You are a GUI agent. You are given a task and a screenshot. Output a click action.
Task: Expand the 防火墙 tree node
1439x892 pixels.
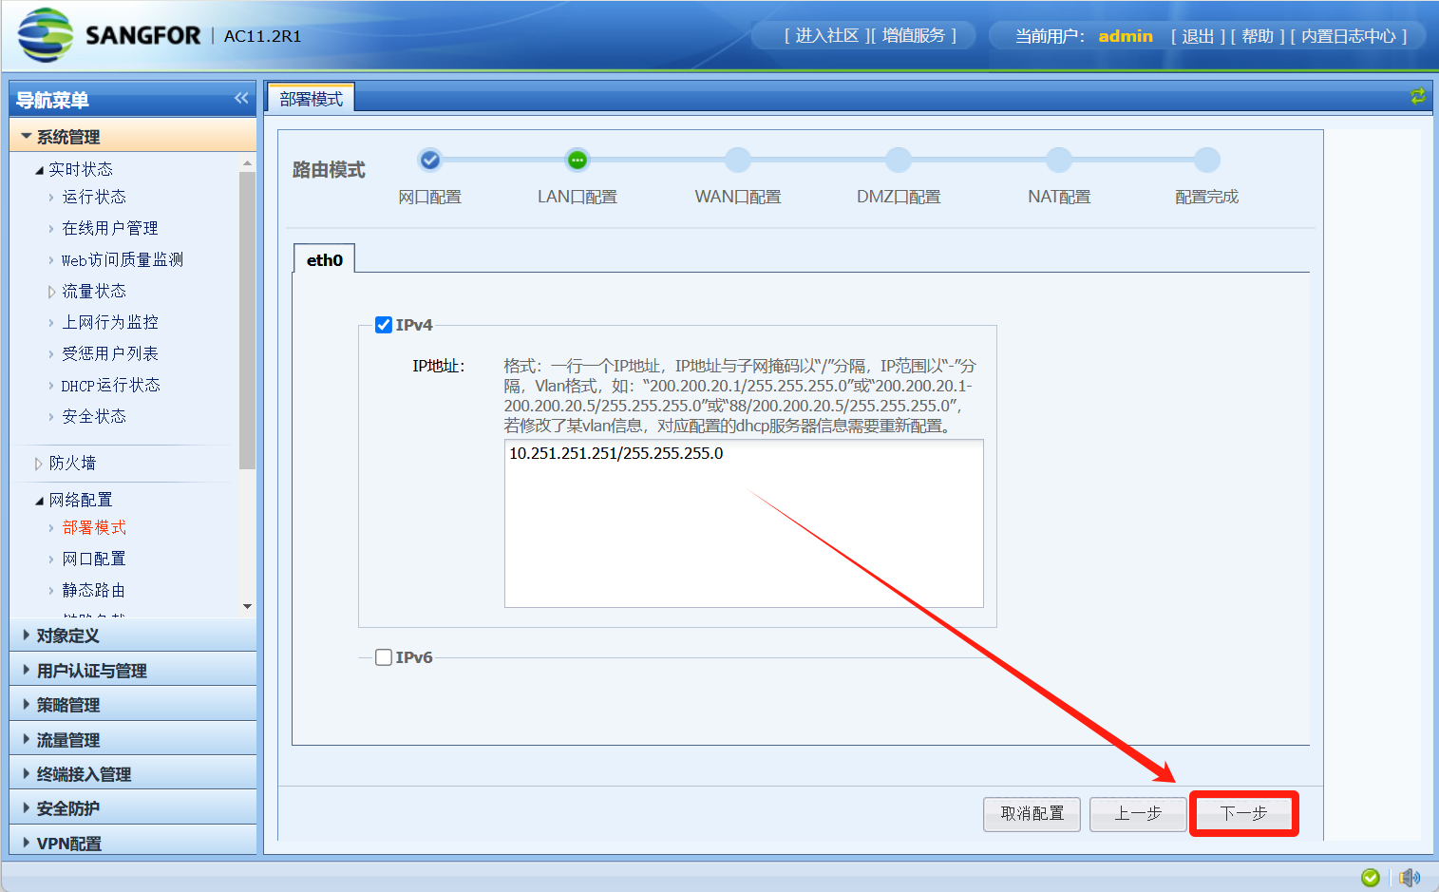[x=39, y=464]
